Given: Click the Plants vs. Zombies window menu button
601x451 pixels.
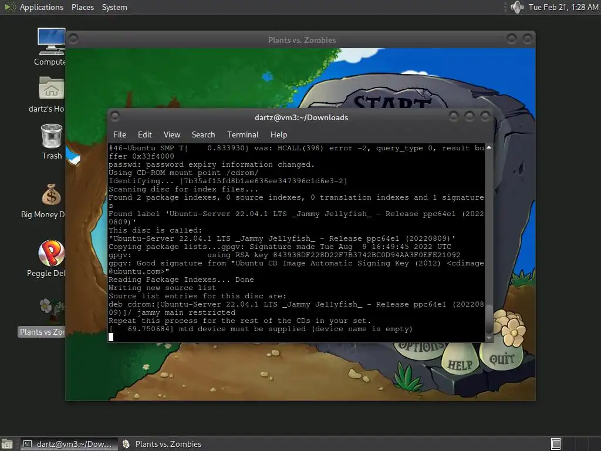Looking at the screenshot, I should click(x=73, y=39).
